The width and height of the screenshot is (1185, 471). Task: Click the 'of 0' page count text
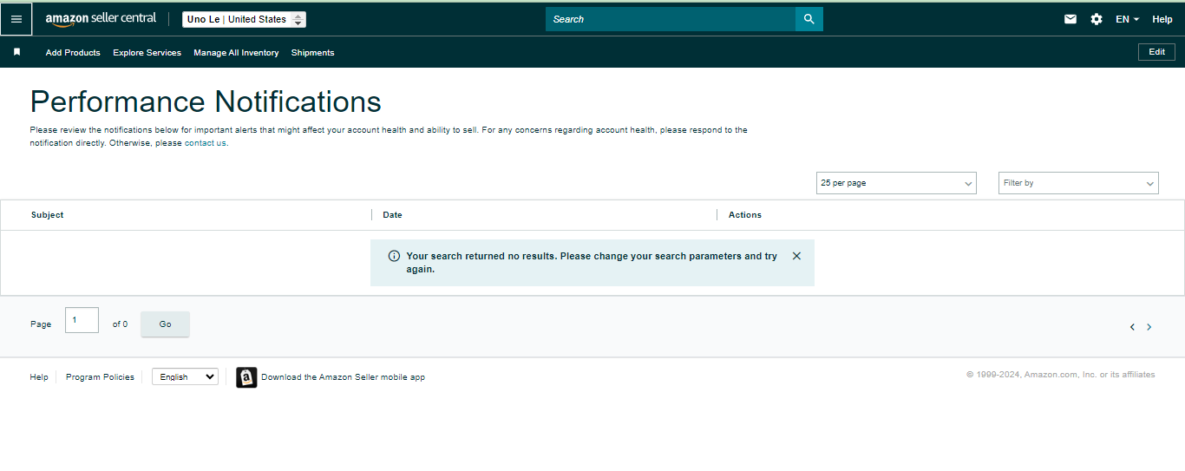pyautogui.click(x=120, y=324)
